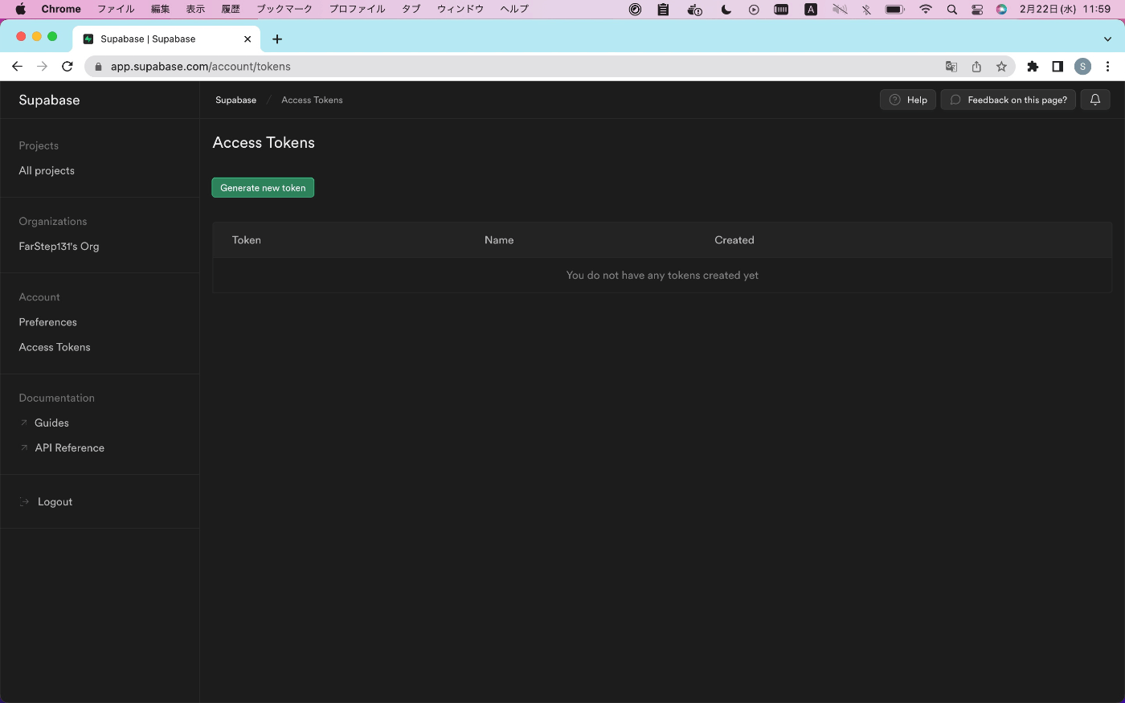This screenshot has width=1125, height=703.
Task: Click the Supabase breadcrumb link
Action: pyautogui.click(x=235, y=100)
